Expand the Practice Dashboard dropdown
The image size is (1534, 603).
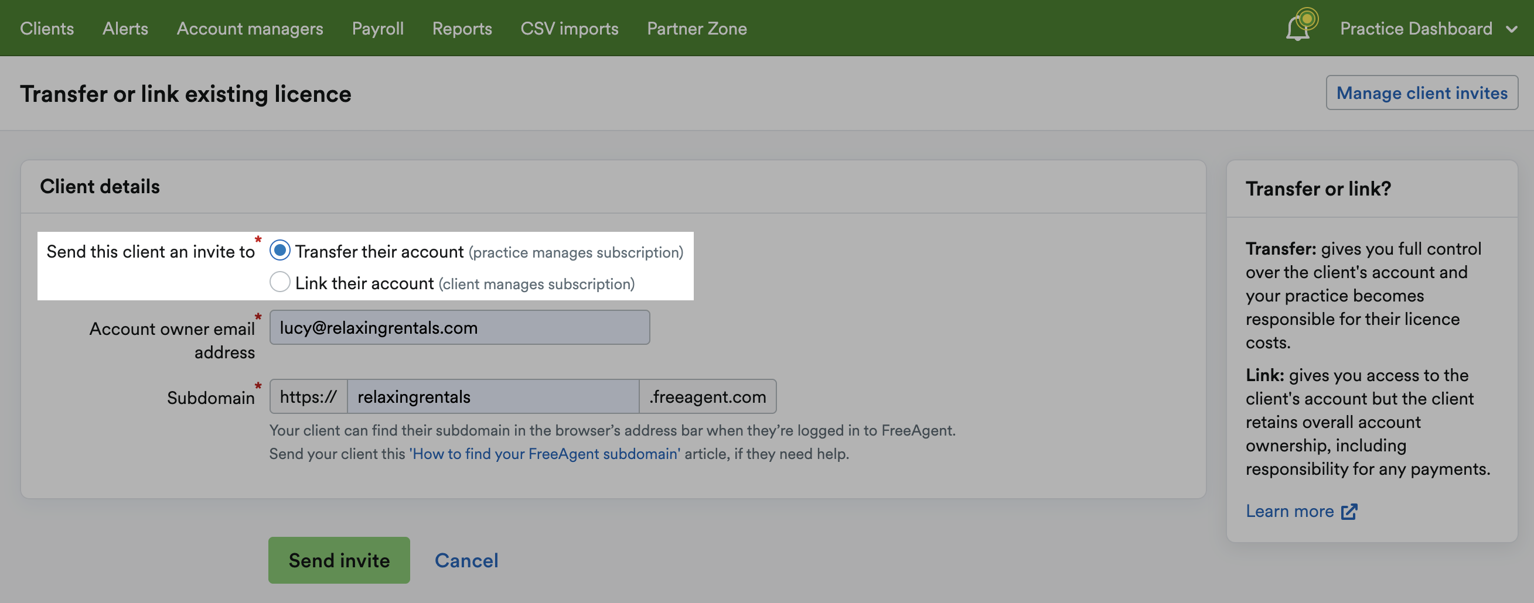1429,28
